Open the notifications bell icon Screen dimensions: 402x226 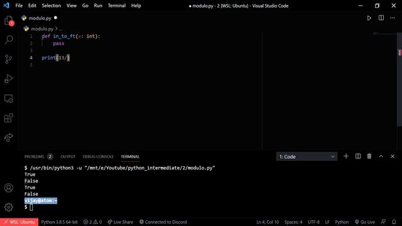(x=394, y=222)
